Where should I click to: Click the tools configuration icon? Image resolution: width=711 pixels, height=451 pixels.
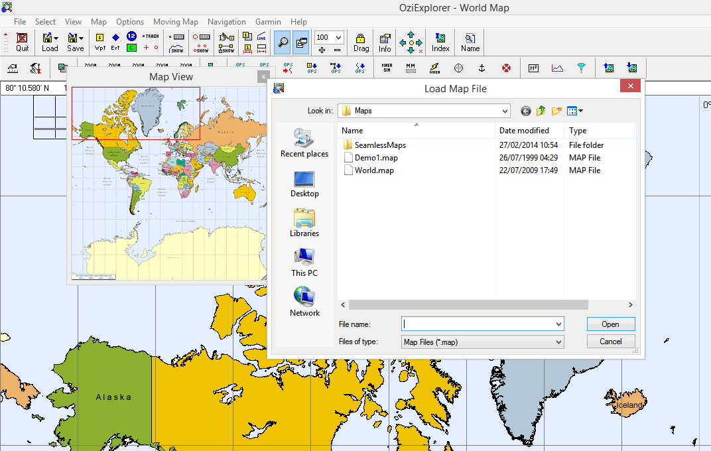[x=35, y=68]
